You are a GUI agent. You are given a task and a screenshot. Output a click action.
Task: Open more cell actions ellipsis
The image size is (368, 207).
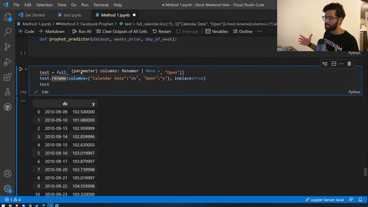[x=342, y=64]
